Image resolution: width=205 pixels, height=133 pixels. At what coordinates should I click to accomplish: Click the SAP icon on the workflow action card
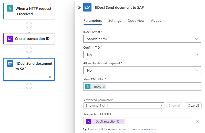click(11, 64)
